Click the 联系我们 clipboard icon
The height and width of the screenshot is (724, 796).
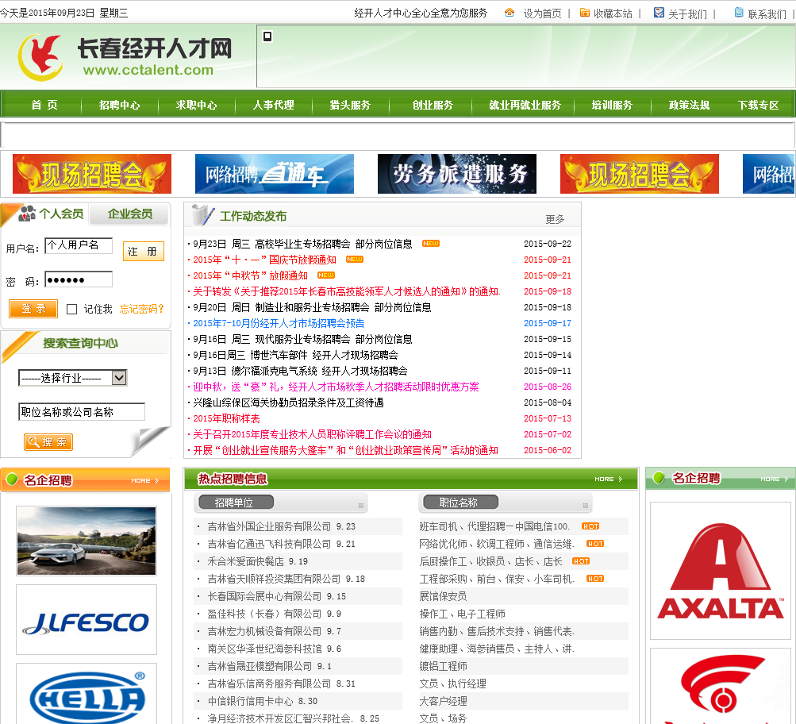coord(739,13)
